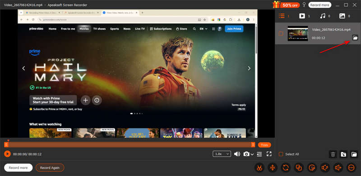Click Record Again button
This screenshot has height=176, width=361.
(x=50, y=168)
